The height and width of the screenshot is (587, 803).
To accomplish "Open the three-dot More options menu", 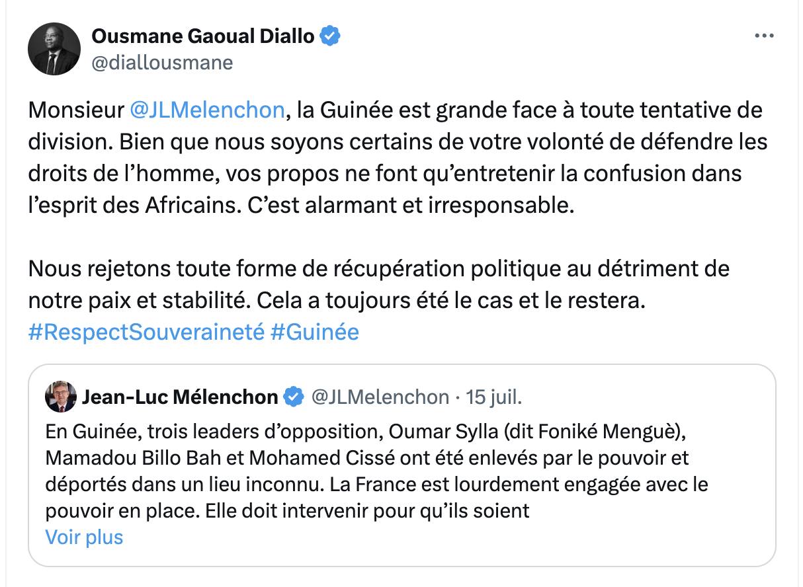I will [x=764, y=36].
